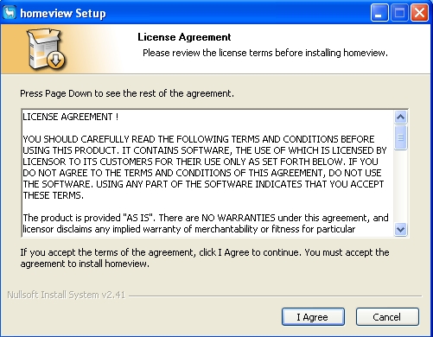This screenshot has height=337, width=433.
Task: Click the 'Press Page Down' instruction text
Action: tap(127, 93)
